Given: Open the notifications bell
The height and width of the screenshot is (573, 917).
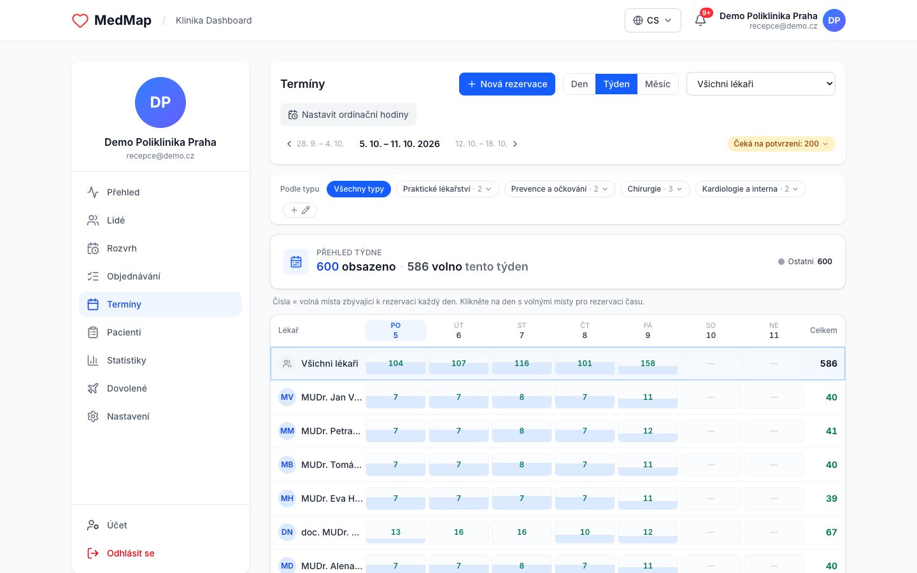Looking at the screenshot, I should 700,20.
